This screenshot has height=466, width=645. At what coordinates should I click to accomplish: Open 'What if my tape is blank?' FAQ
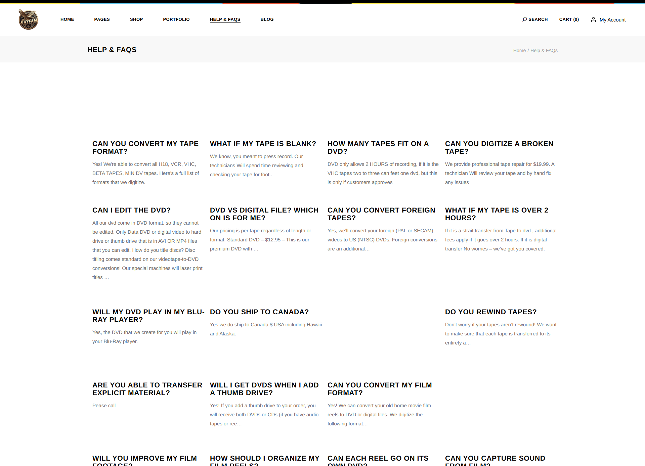263,144
